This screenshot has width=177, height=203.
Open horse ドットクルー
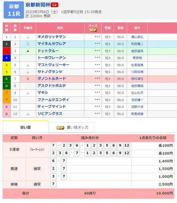click(48, 51)
